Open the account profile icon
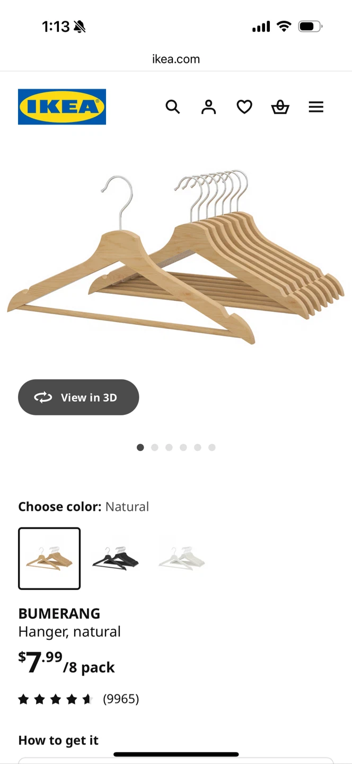The width and height of the screenshot is (352, 764). pyautogui.click(x=208, y=107)
